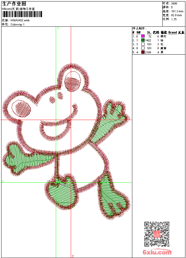186x258 pixels.
Task: Click the height value 101.3 mm
Action: click(x=177, y=11)
